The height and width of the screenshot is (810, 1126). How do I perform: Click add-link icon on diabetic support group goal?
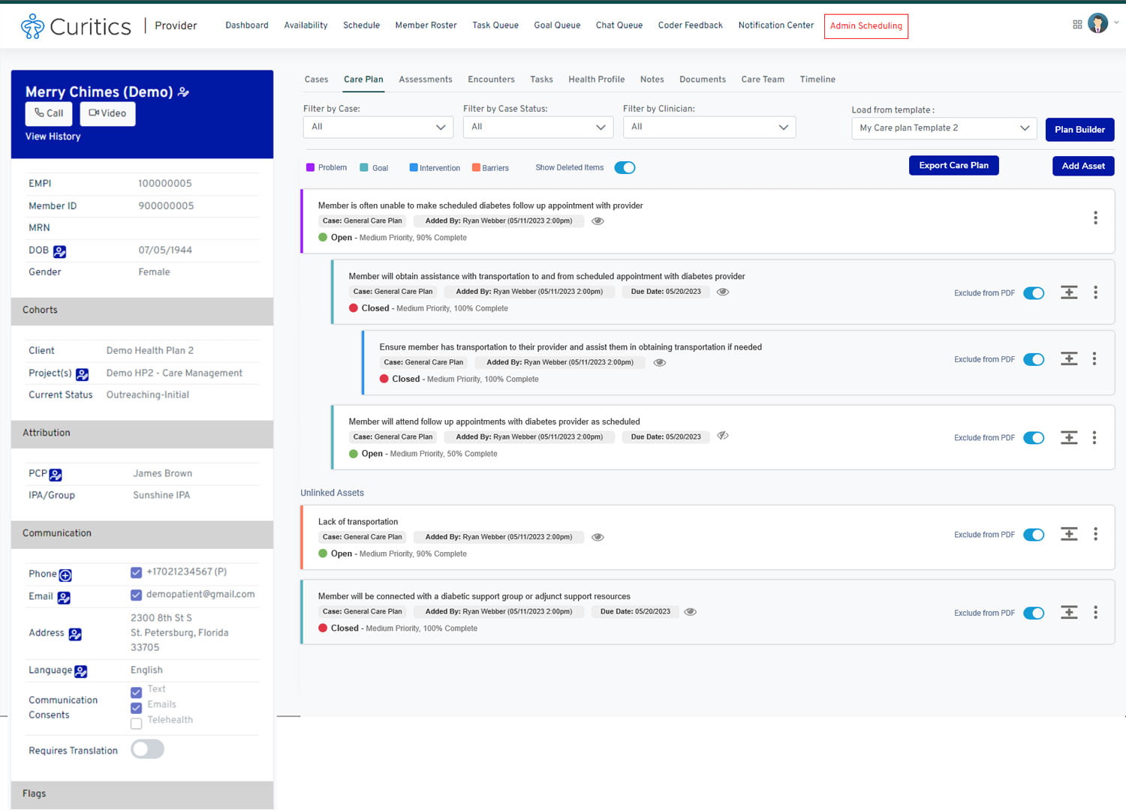(x=1069, y=613)
